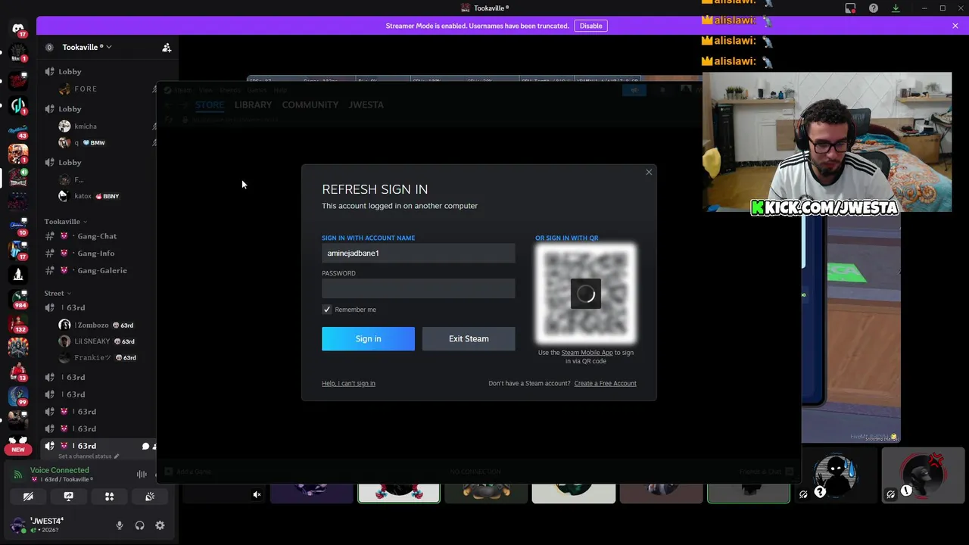Open Create a Free Account link
The image size is (969, 545).
pos(605,384)
